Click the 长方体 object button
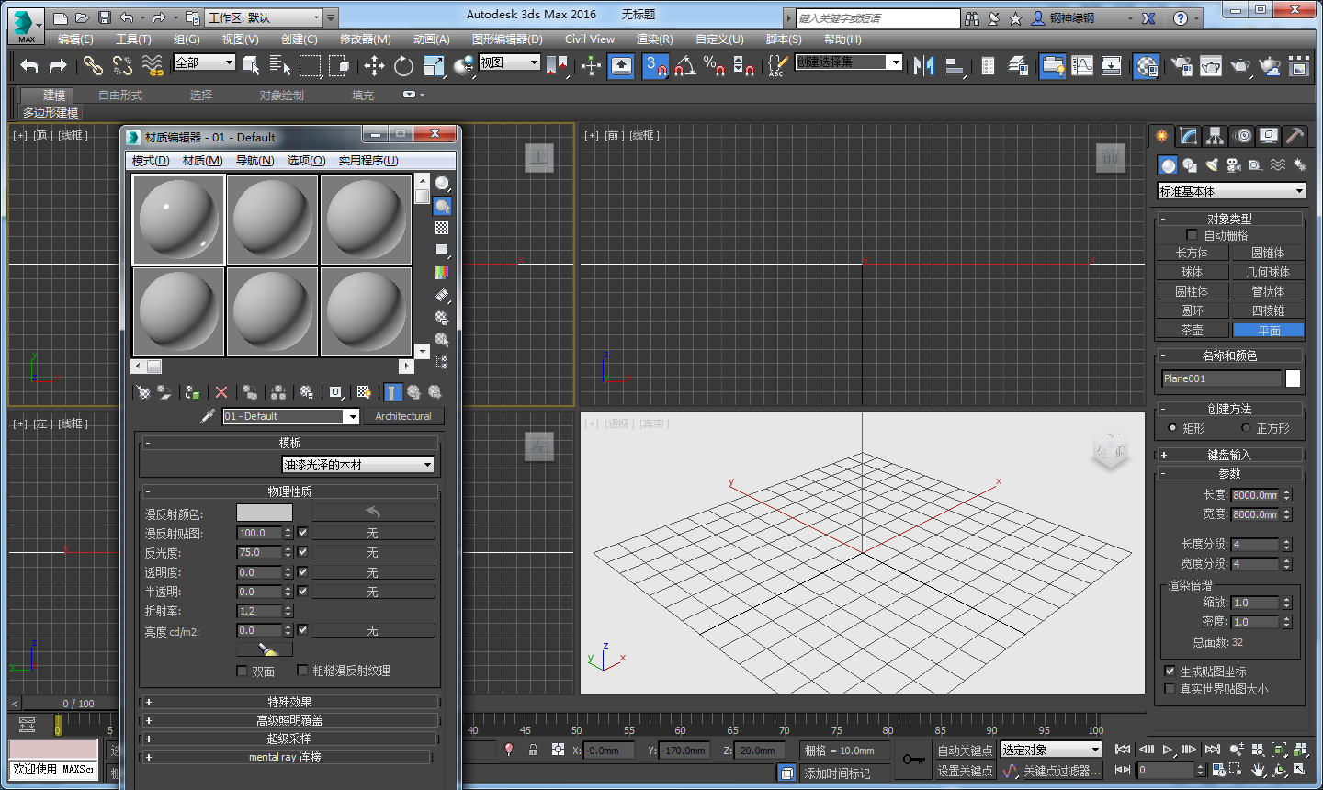1323x790 pixels. pos(1192,253)
